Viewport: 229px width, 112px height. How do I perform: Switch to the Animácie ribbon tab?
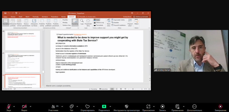[x=45, y=17]
